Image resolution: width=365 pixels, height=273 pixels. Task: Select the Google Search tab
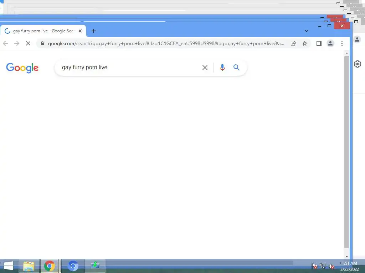[x=43, y=31]
